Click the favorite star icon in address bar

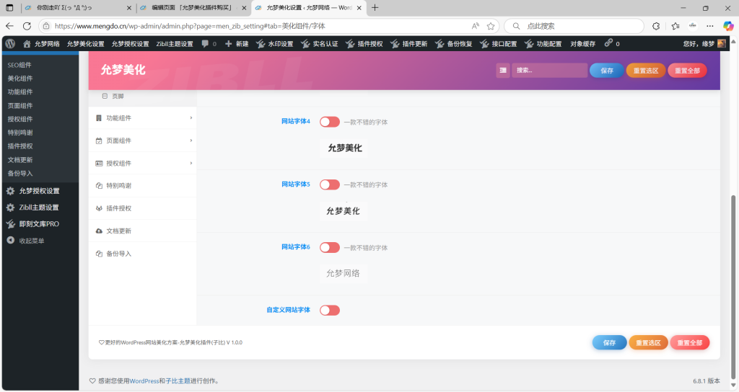pos(491,26)
